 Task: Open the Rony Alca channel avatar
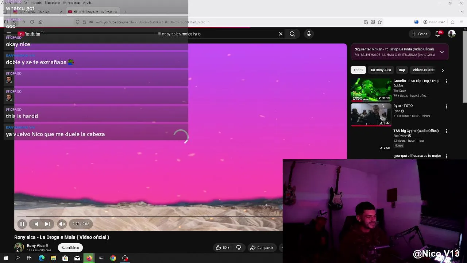(x=19, y=247)
